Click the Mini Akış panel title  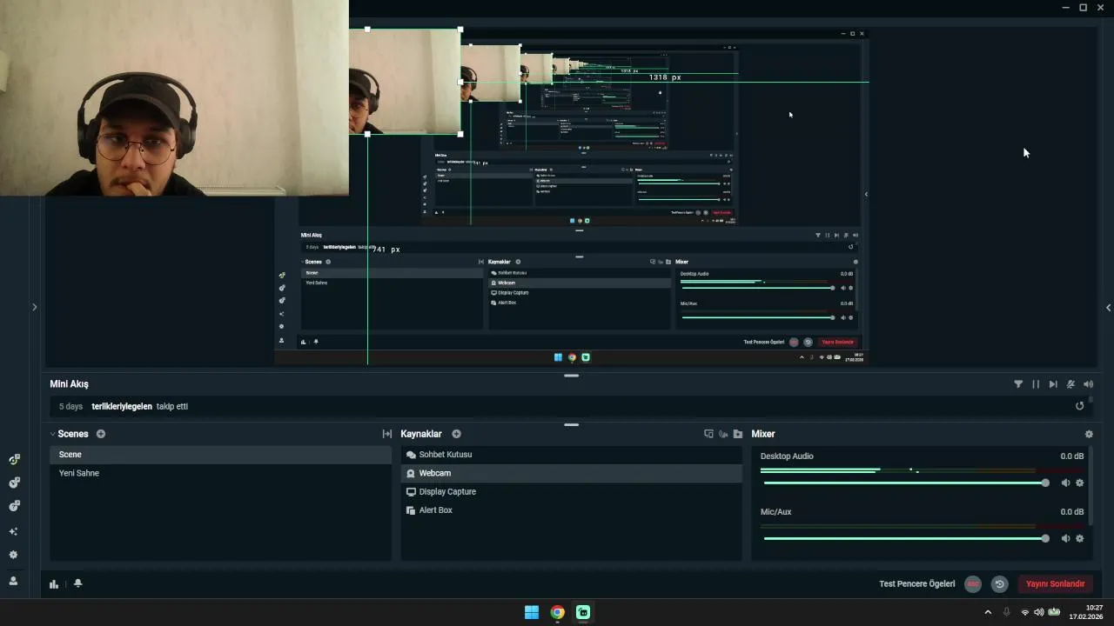tap(69, 383)
